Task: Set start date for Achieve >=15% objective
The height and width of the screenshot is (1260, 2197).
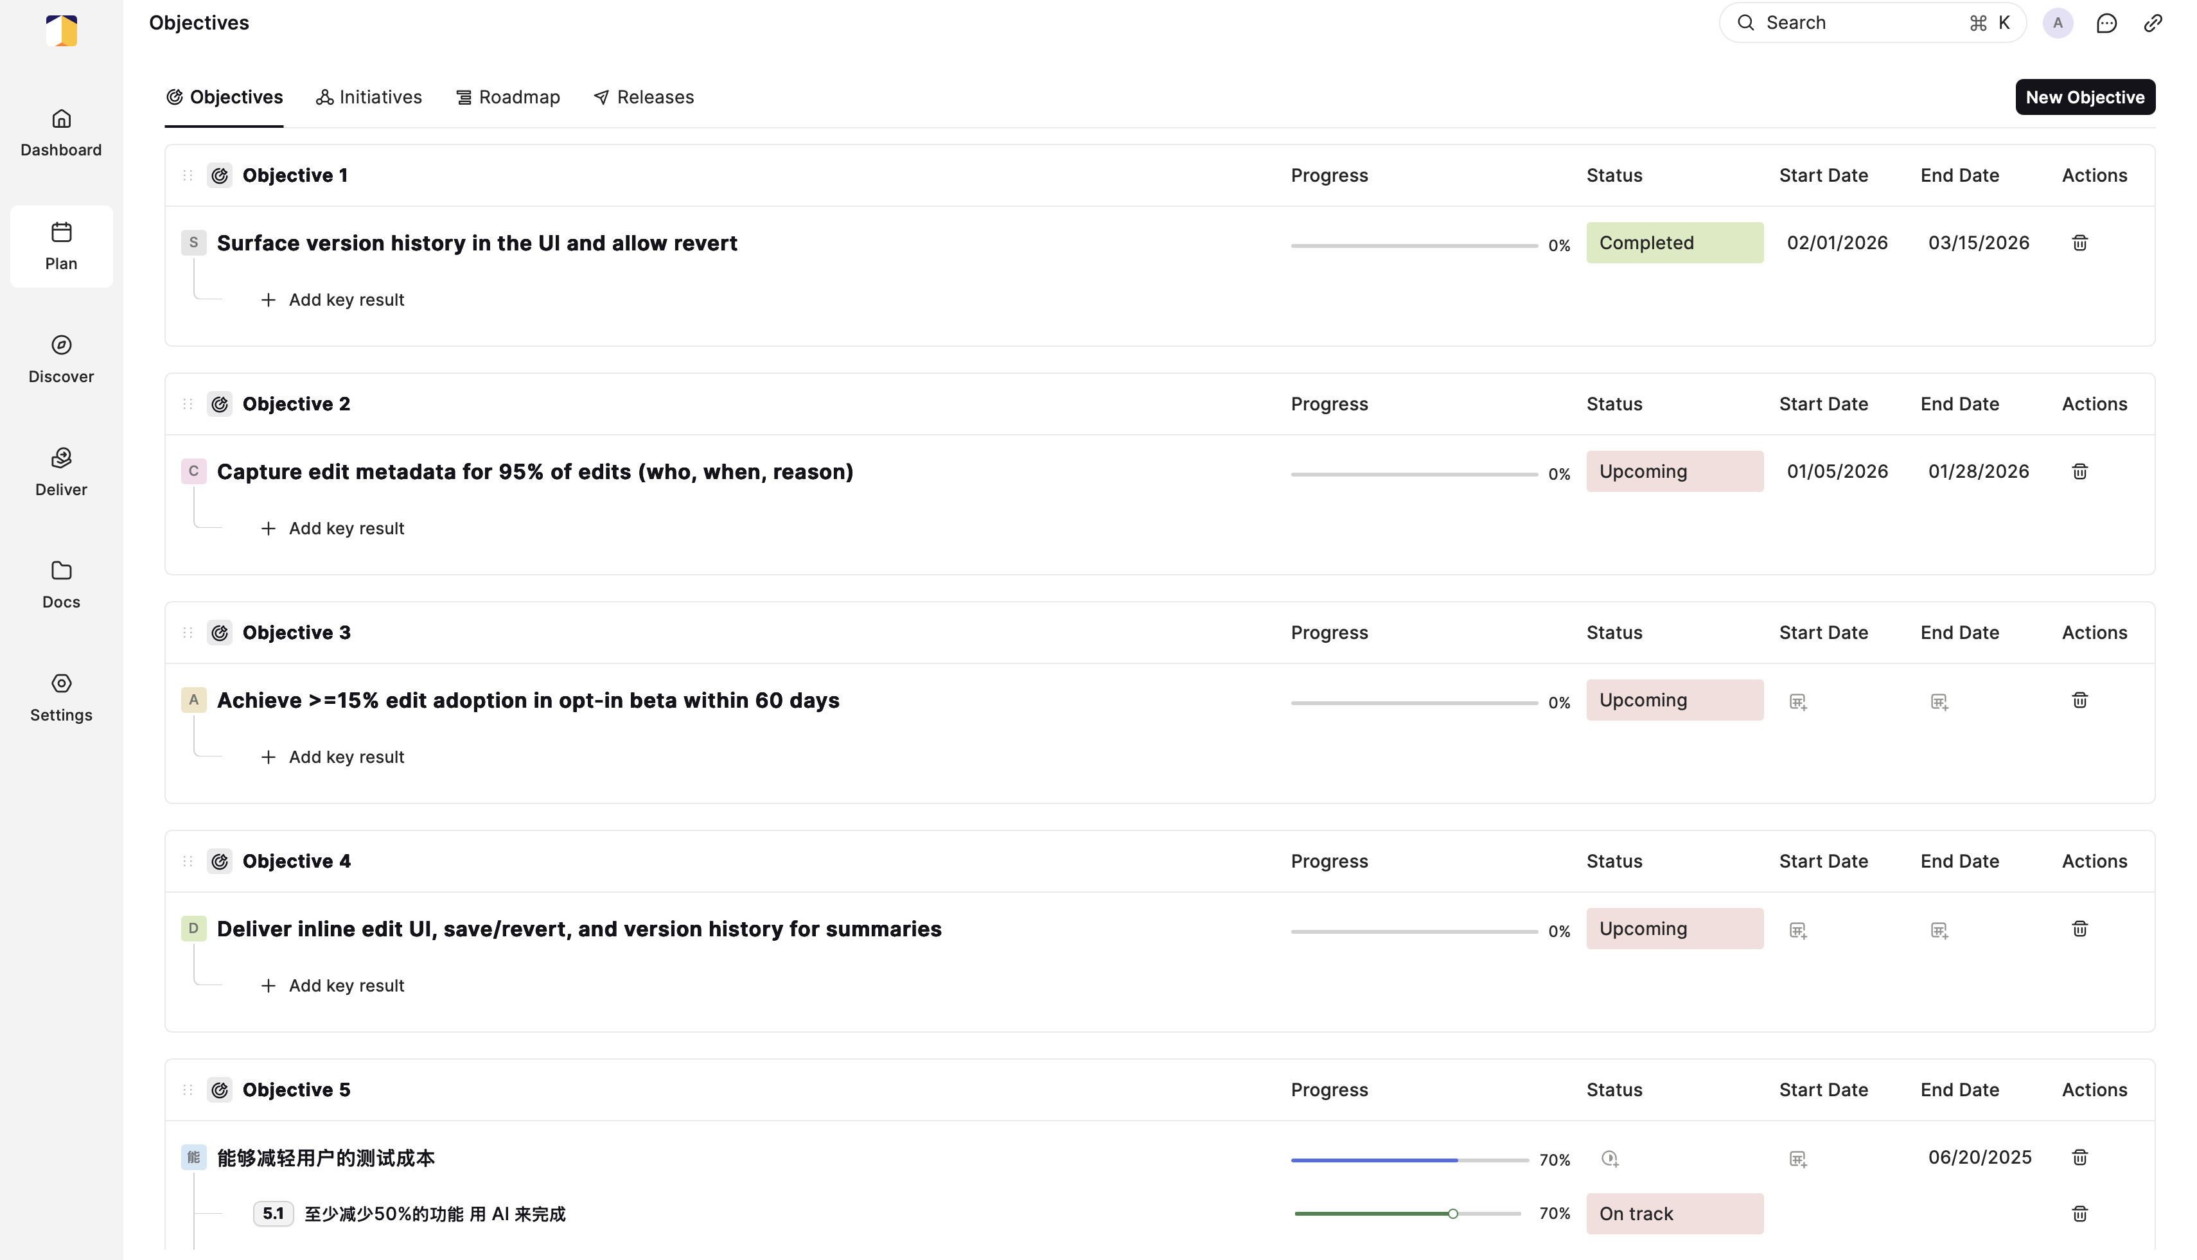Action: (1798, 702)
